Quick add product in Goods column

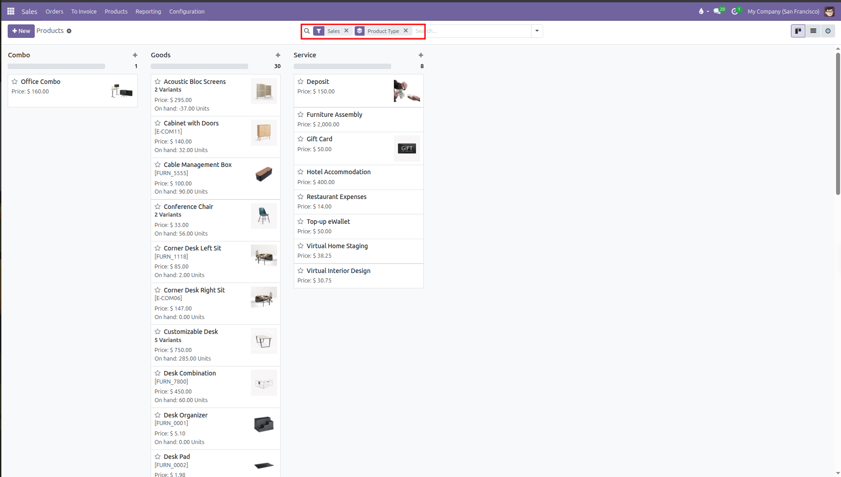(278, 55)
